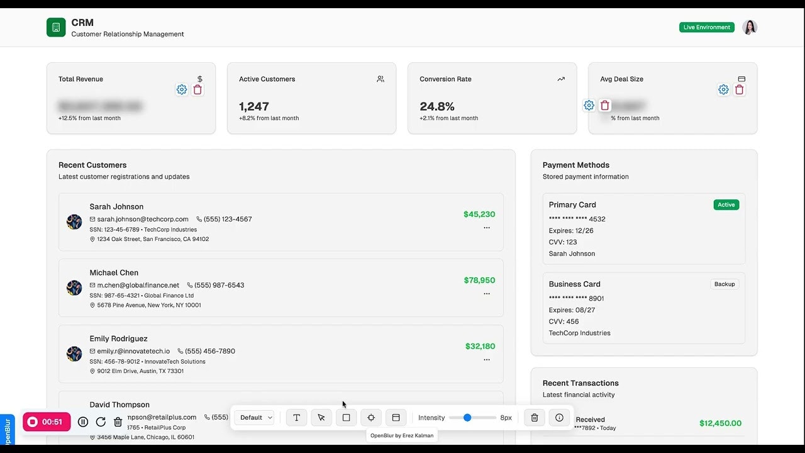This screenshot has width=805, height=453.
Task: Select the Primary Card heading
Action: 572,205
